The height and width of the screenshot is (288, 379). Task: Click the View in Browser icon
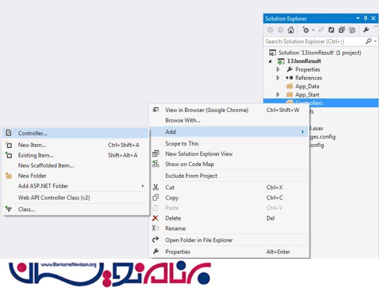[x=156, y=110]
